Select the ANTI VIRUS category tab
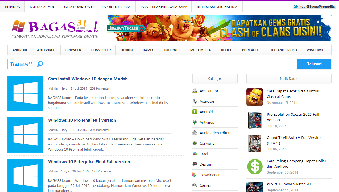The image size is (339, 192). (46, 50)
